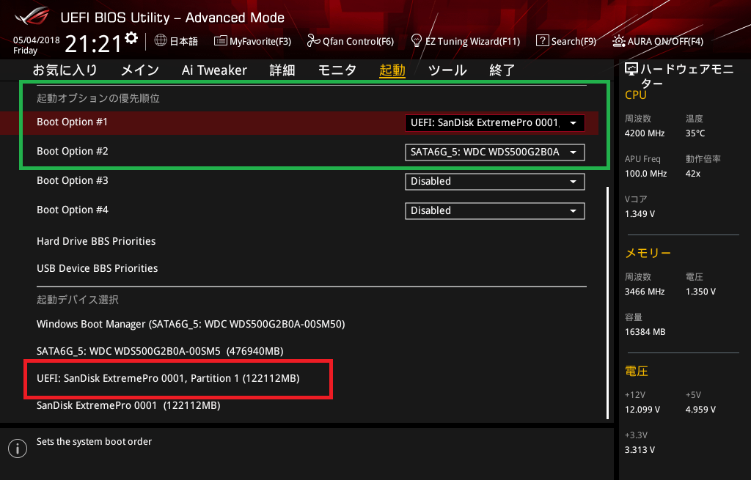Click the vertical scrollbar of boot list
Screen dimensions: 751x480
608,303
